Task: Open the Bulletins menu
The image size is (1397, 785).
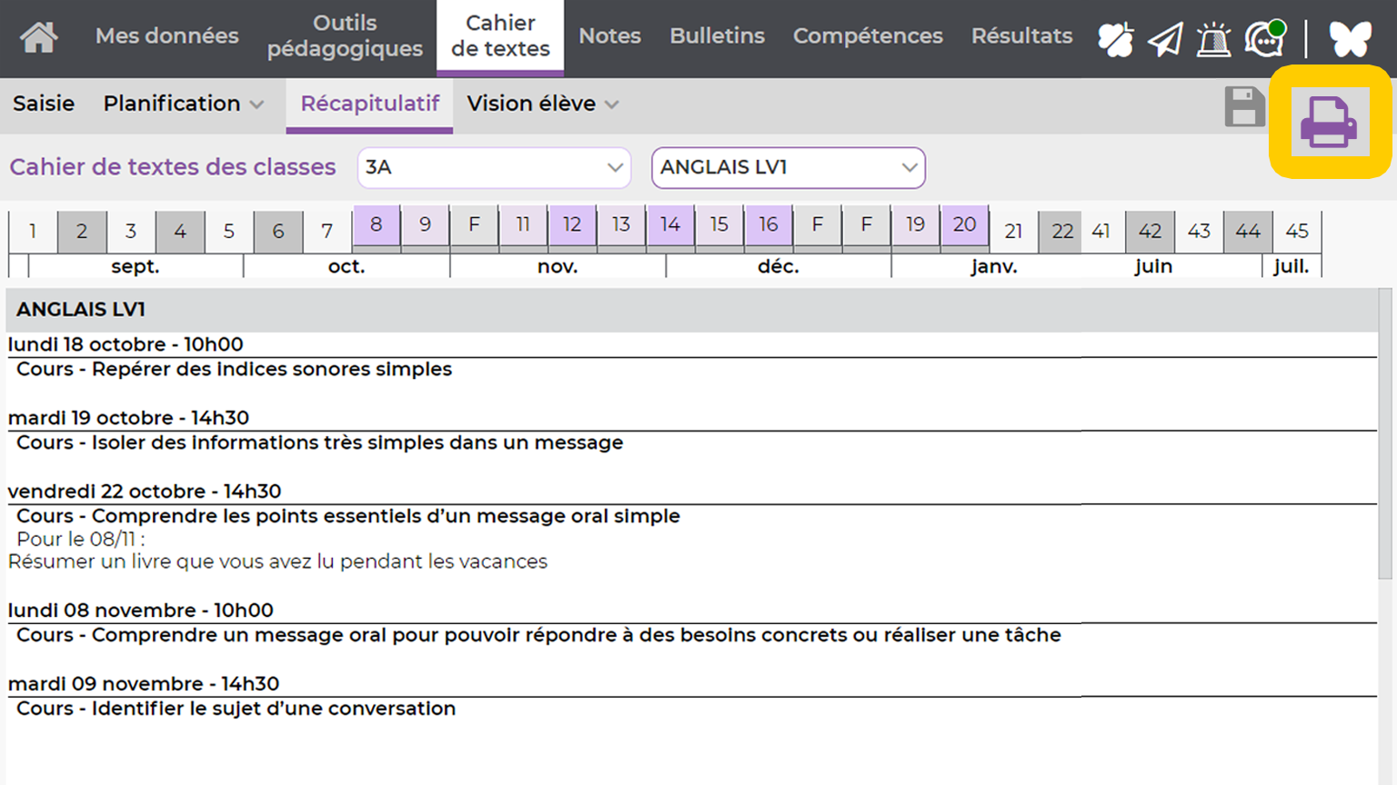Action: pos(718,36)
